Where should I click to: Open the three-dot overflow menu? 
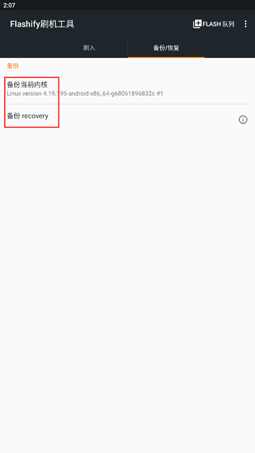coord(245,24)
